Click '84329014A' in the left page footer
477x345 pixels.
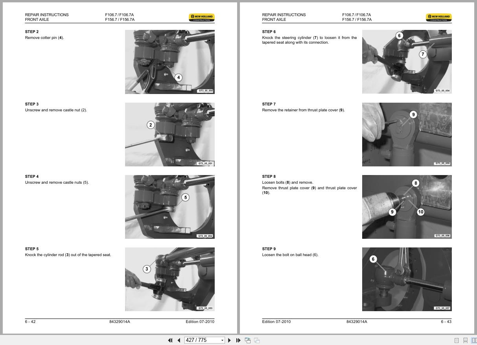120,322
